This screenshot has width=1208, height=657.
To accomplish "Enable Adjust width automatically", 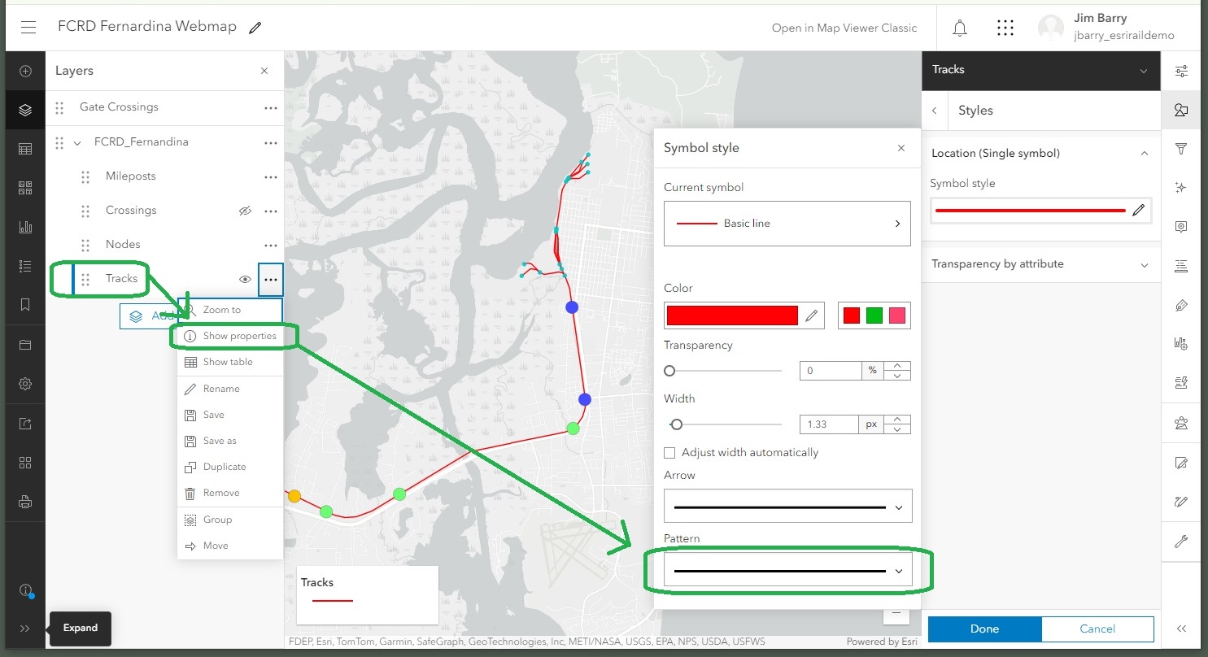I will (x=669, y=452).
